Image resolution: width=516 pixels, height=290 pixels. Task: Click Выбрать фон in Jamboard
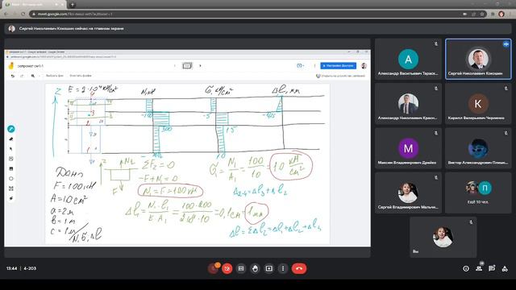coord(54,76)
